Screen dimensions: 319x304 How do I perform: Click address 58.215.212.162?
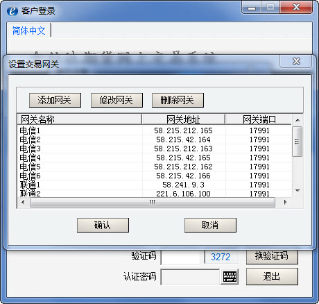[183, 167]
